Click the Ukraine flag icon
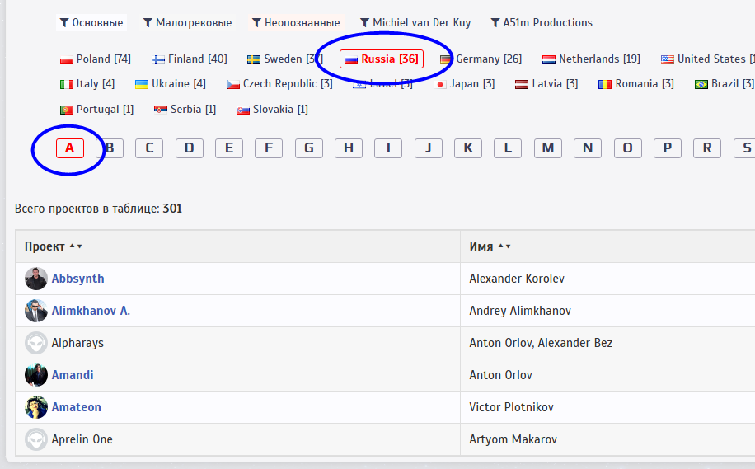 point(142,85)
